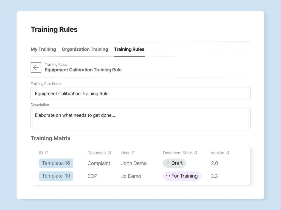Select the John Demo user cell
Screen dimensions: 281x210
pyautogui.click(x=134, y=163)
